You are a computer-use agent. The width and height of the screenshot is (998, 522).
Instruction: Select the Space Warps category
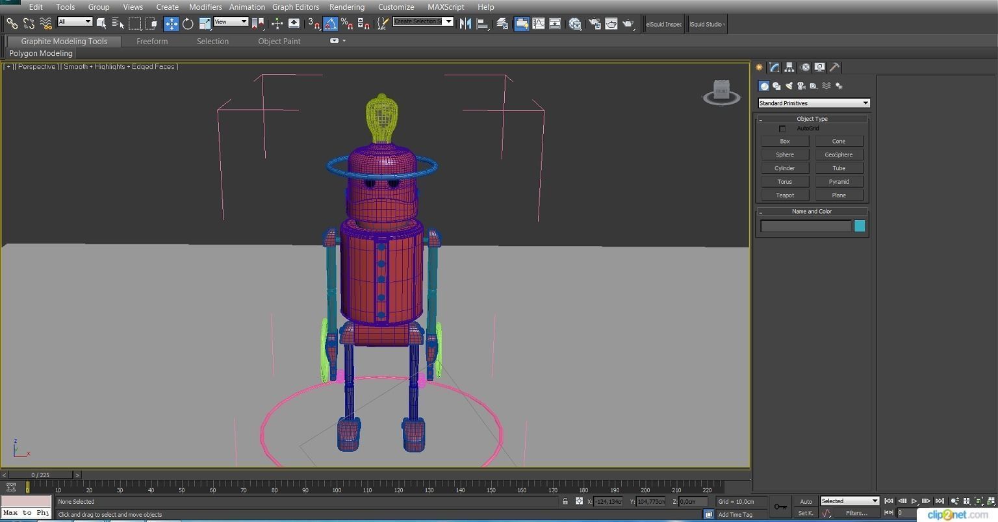[x=826, y=86]
